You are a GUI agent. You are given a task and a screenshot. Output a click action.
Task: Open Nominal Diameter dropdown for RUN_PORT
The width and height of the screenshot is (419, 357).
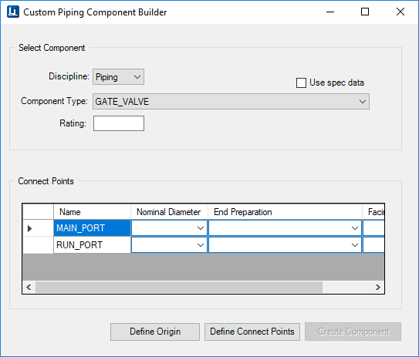(x=170, y=245)
